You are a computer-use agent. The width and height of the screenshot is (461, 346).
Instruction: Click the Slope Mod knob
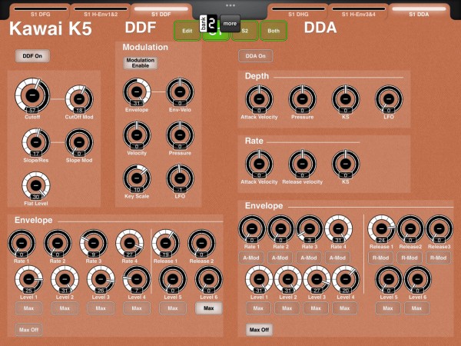point(79,142)
